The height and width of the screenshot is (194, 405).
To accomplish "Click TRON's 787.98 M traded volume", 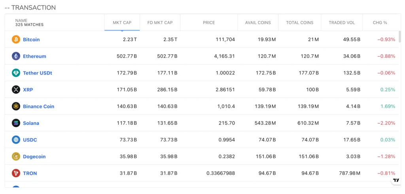I will coord(350,173).
